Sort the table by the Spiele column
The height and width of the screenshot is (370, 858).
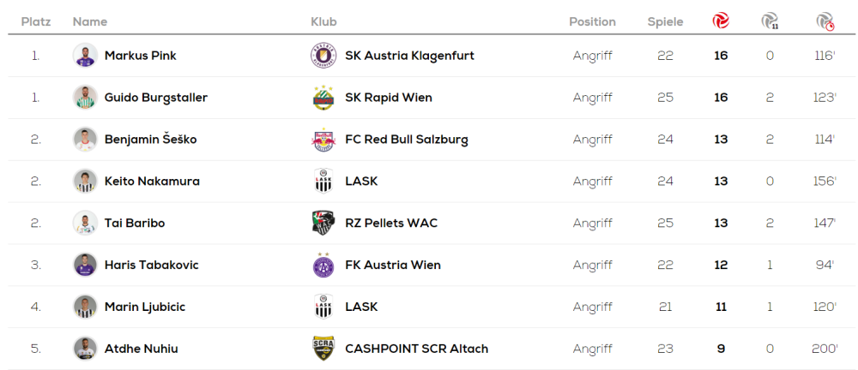[x=665, y=21]
